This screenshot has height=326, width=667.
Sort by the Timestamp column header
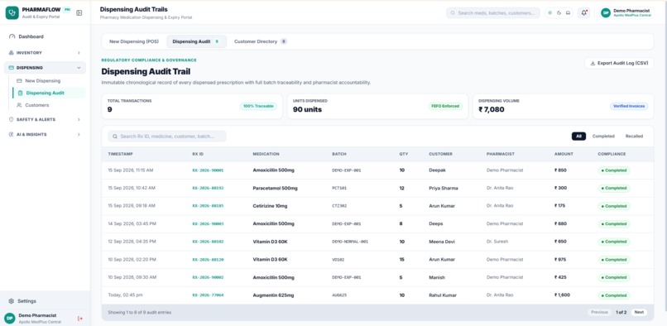click(120, 154)
